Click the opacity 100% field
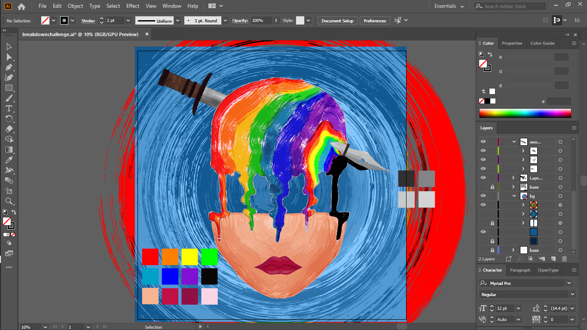This screenshot has width=587, height=330. [x=261, y=21]
